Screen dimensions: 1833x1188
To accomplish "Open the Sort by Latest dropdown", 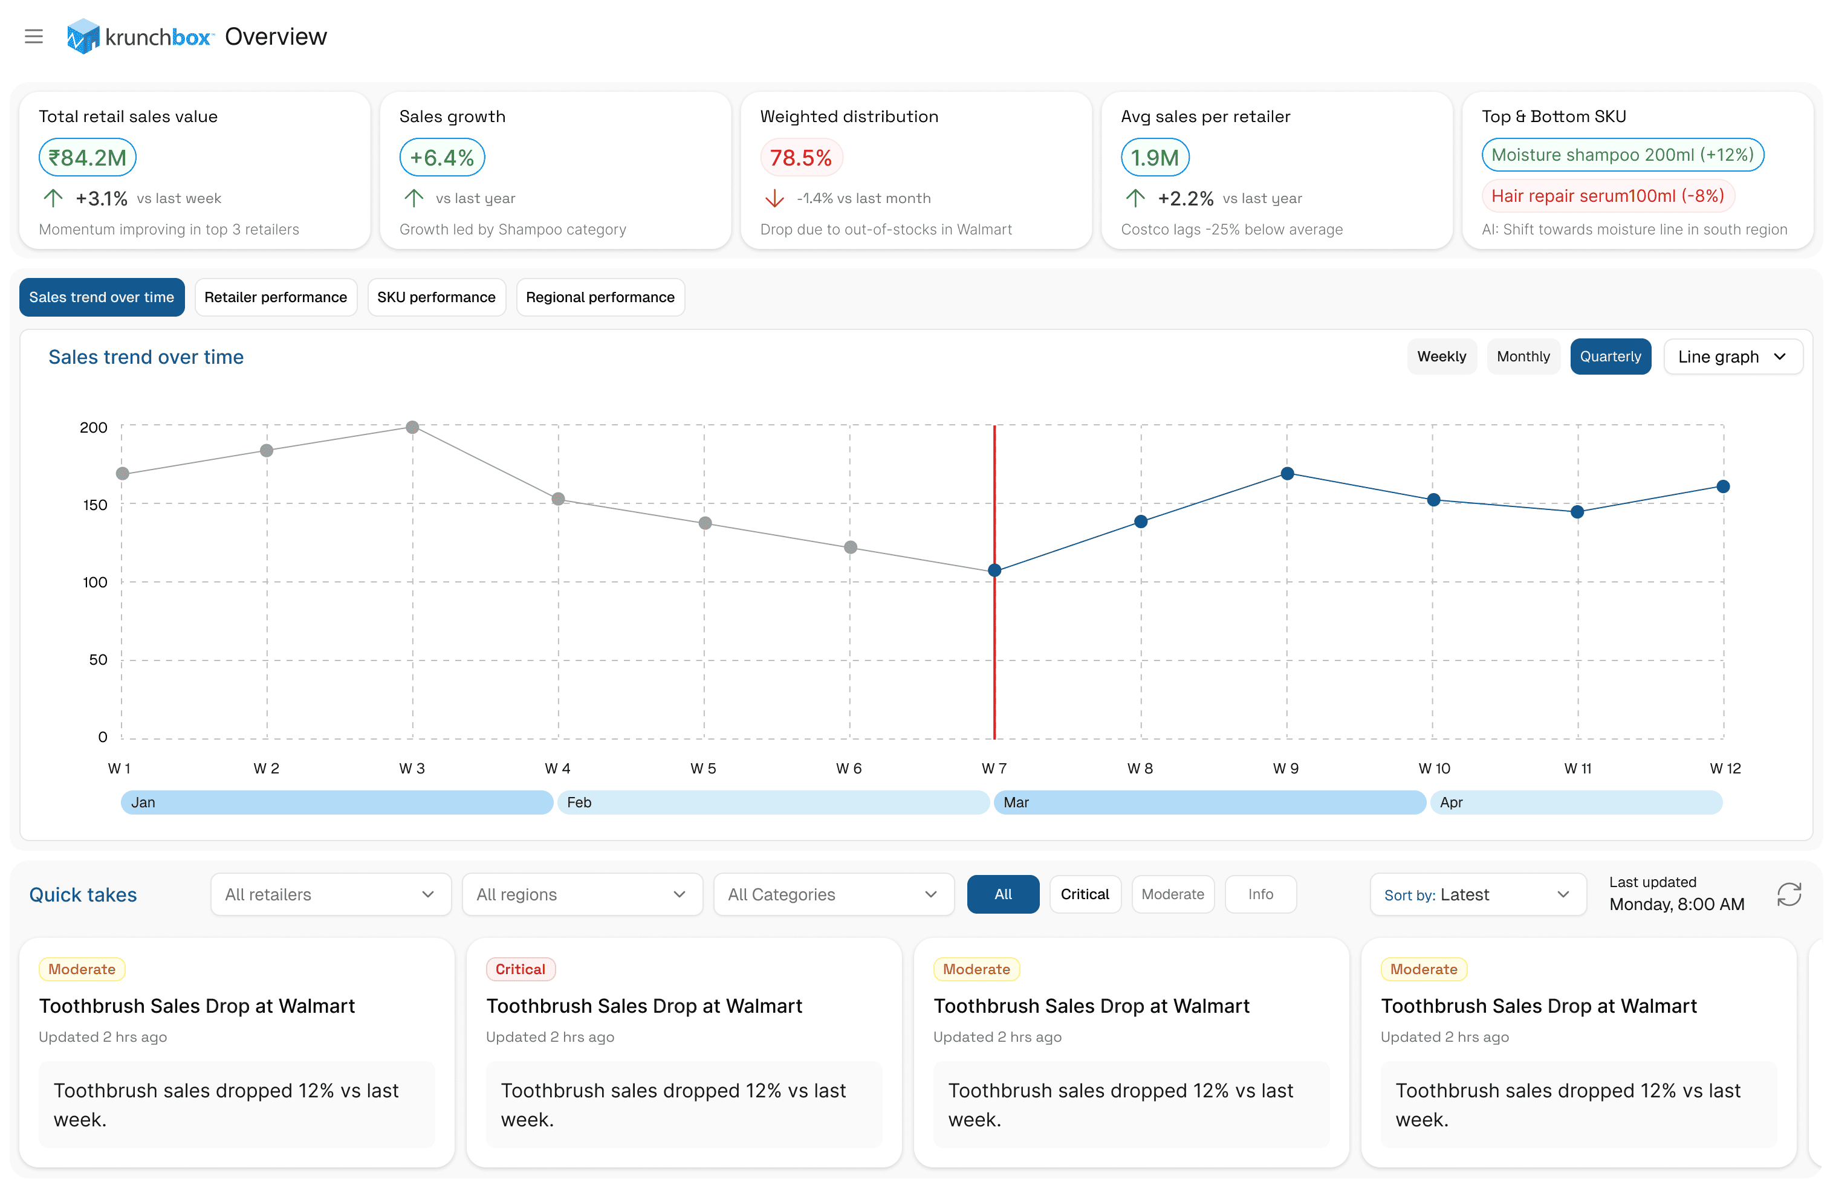I will click(x=1477, y=894).
